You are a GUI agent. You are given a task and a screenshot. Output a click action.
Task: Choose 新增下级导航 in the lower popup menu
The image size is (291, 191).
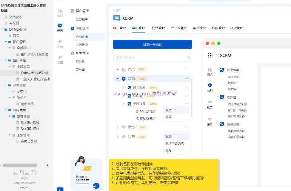(x=176, y=143)
